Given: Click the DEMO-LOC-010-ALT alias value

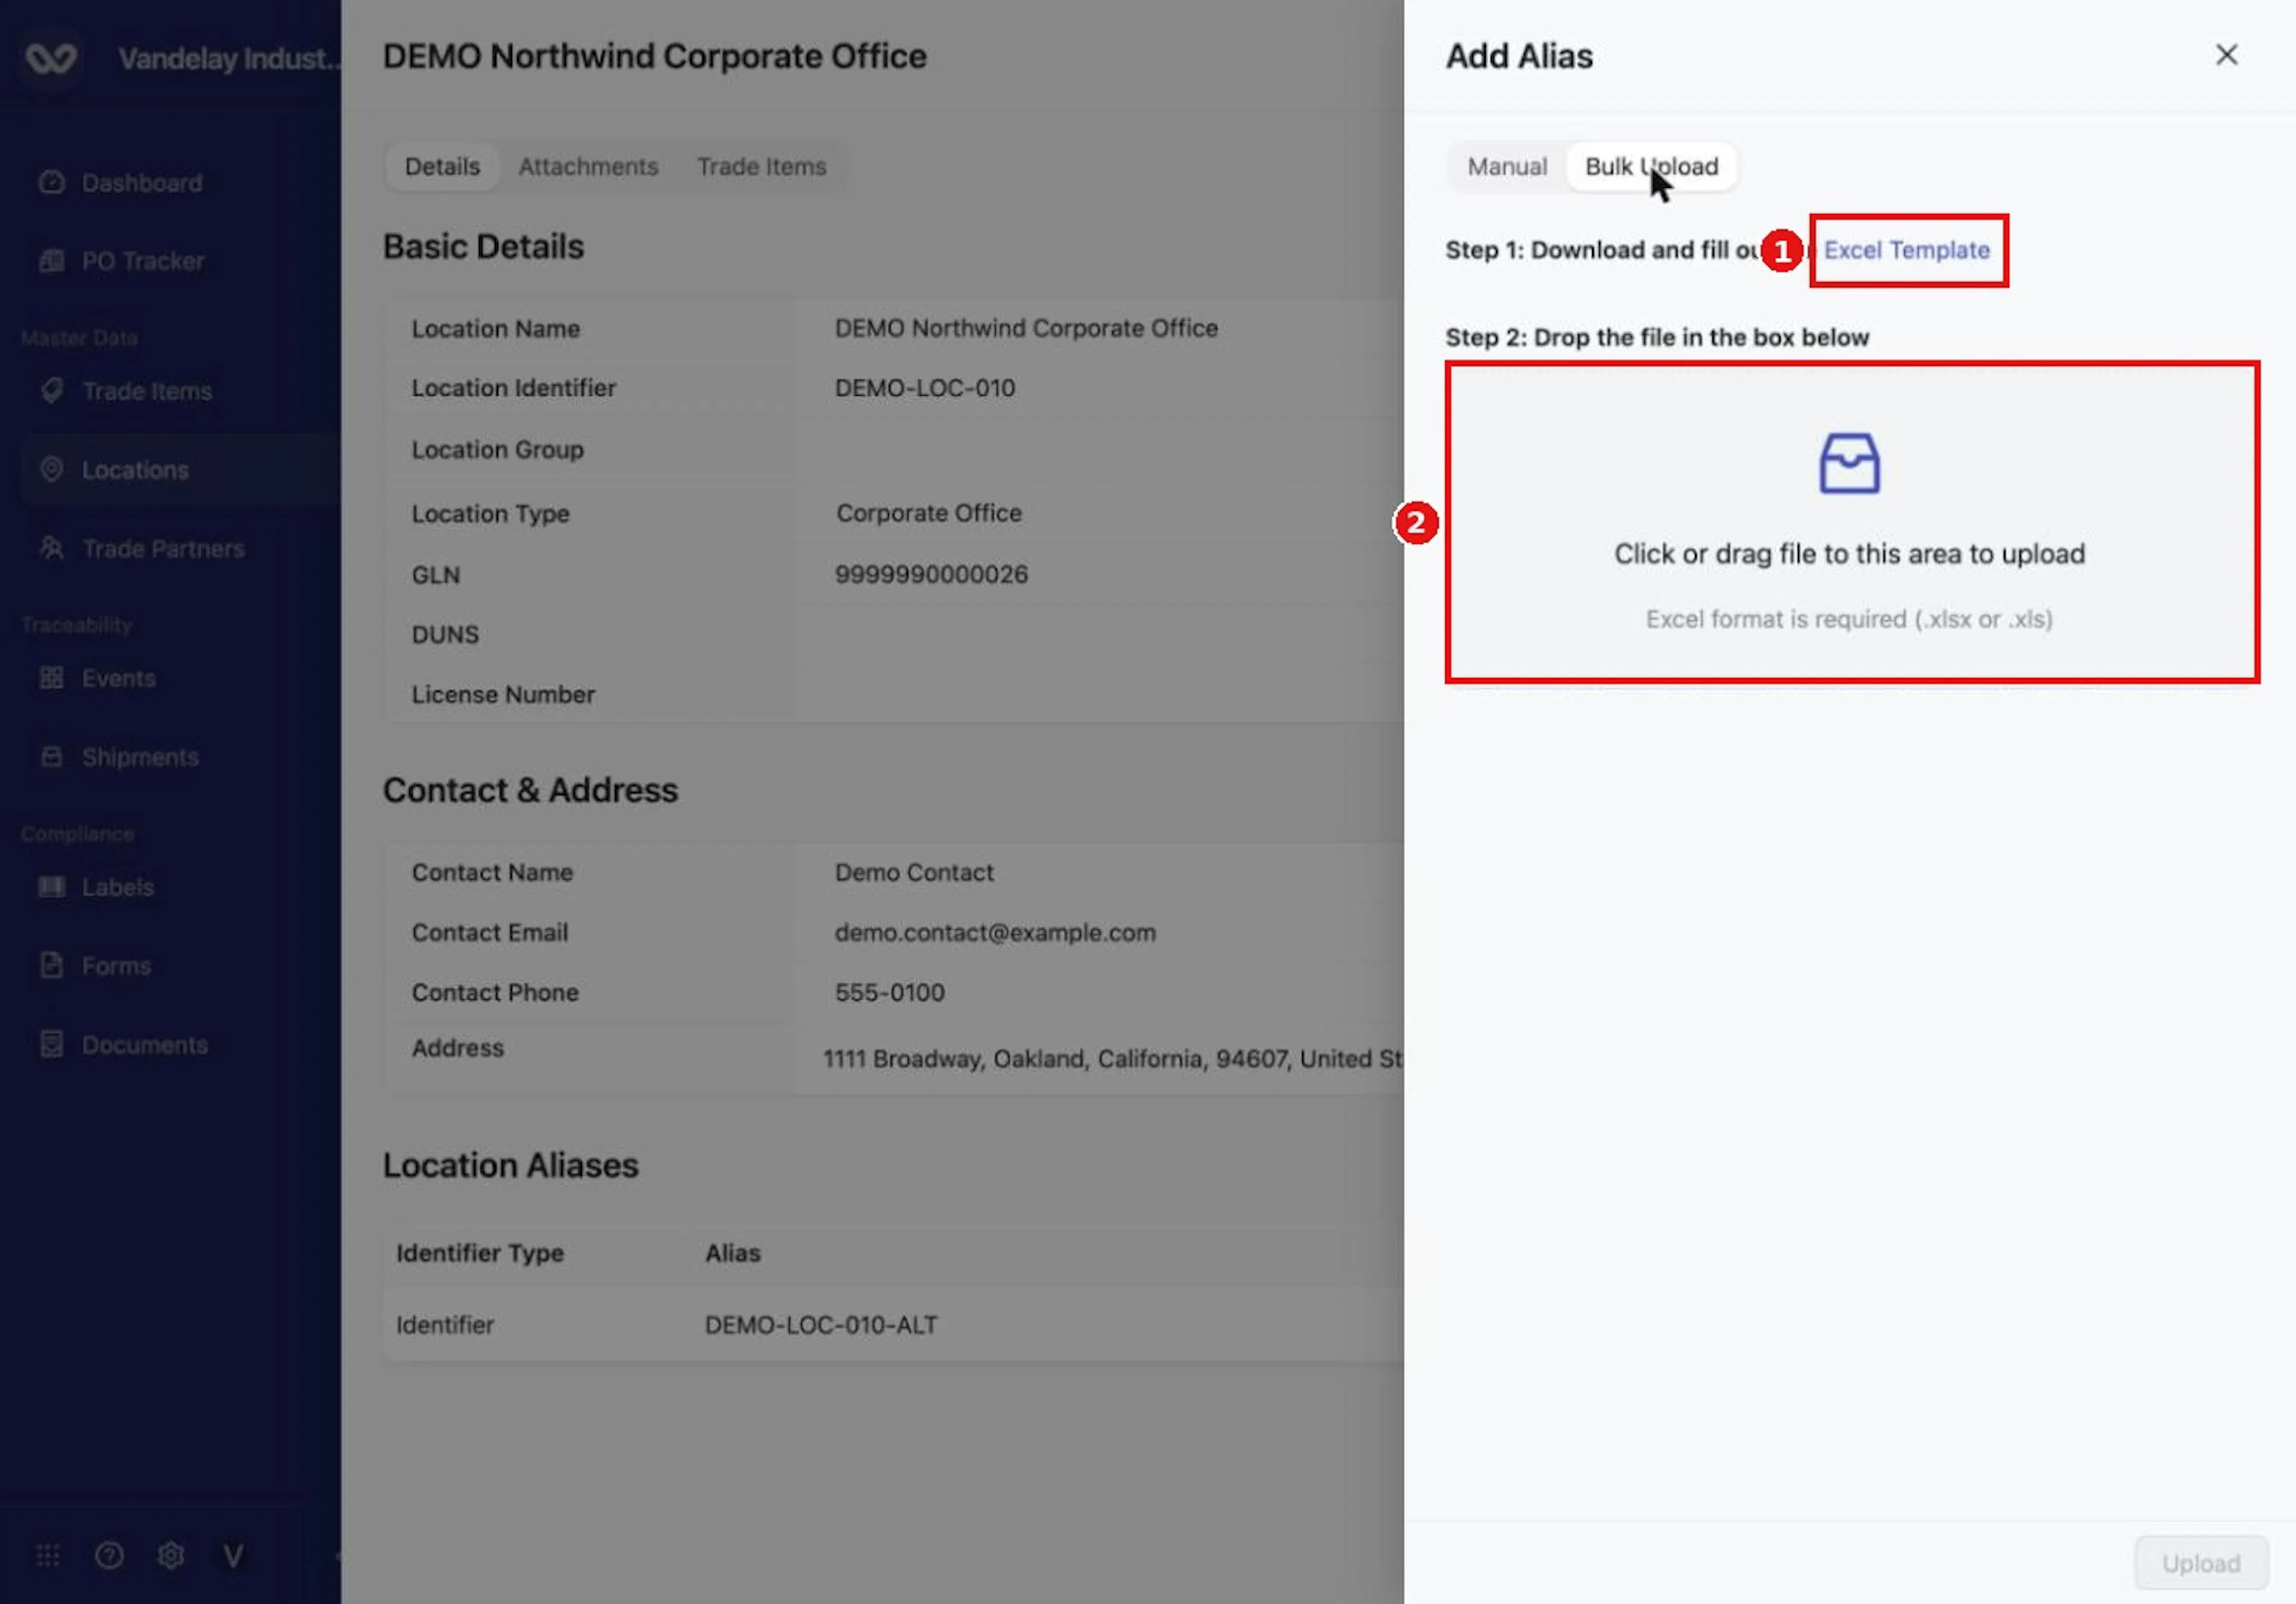Looking at the screenshot, I should point(821,1325).
